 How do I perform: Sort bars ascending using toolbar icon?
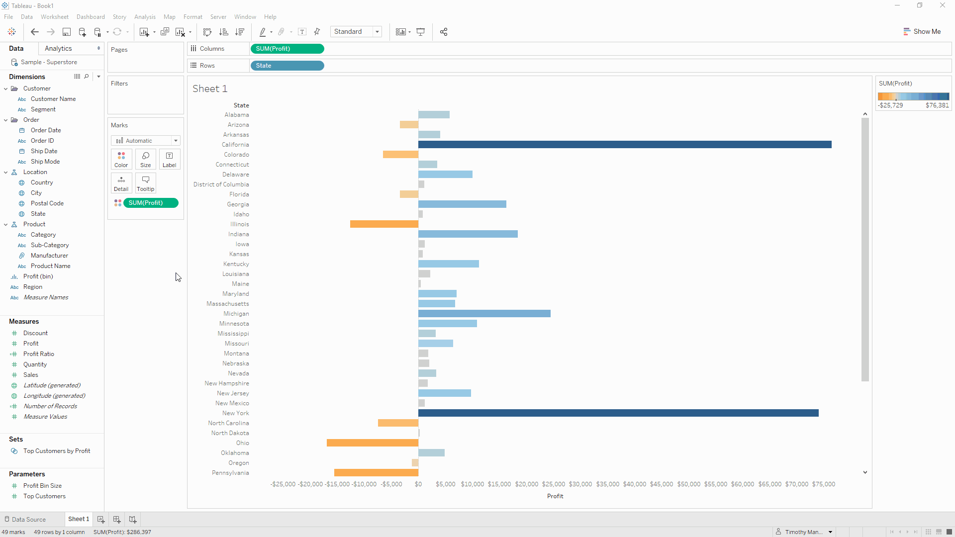[x=224, y=32]
